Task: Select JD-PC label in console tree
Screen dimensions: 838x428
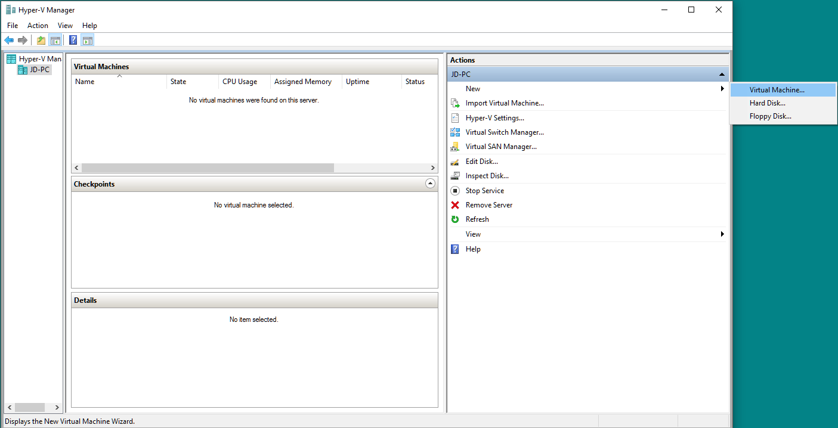Action: pos(40,70)
